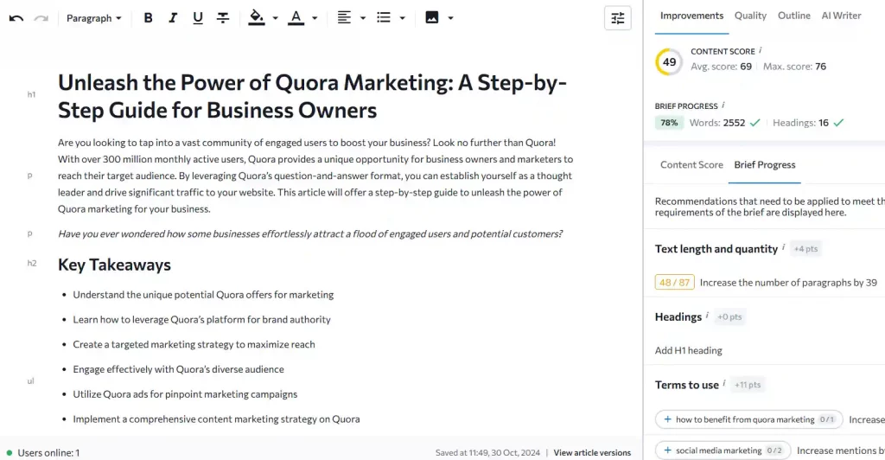Click the text alignment icon
The width and height of the screenshot is (885, 460).
(344, 18)
